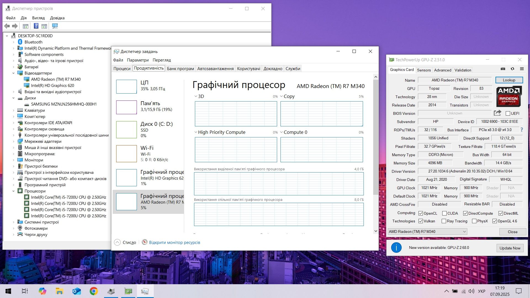Show hidden tray icons chevron

pos(446,291)
